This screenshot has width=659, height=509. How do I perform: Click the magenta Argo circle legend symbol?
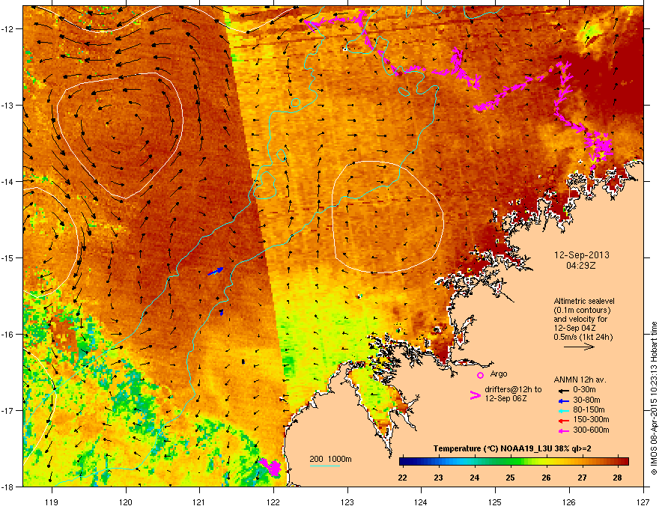pyautogui.click(x=480, y=375)
